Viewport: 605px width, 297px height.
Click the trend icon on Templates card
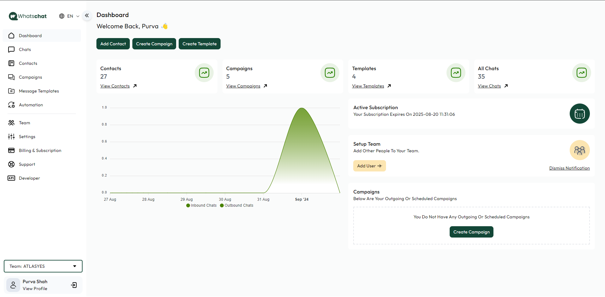(456, 73)
